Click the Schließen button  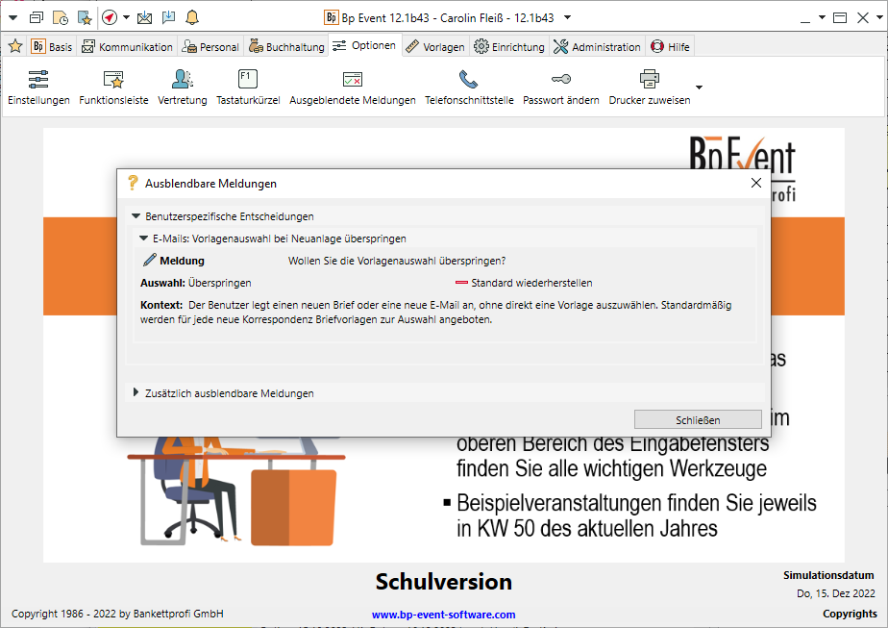pos(698,419)
